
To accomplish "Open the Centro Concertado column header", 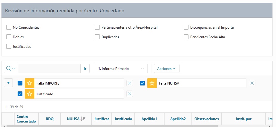I will pos(26,119).
